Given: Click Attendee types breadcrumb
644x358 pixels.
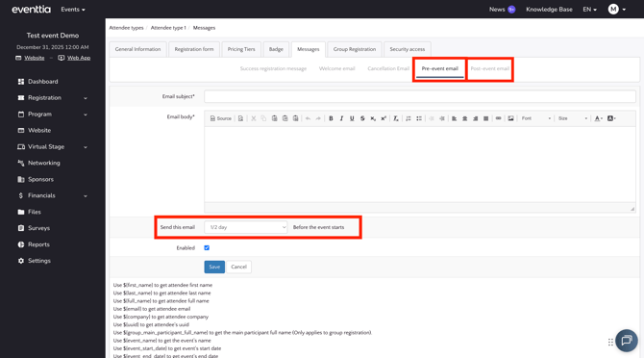Looking at the screenshot, I should coord(127,28).
